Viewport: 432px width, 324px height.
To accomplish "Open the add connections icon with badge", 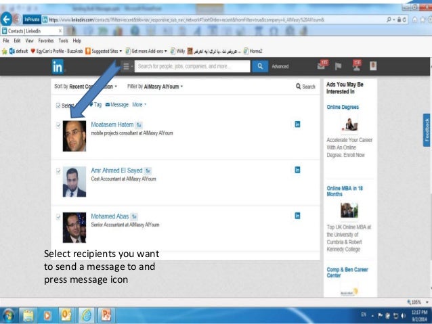I will click(x=356, y=66).
